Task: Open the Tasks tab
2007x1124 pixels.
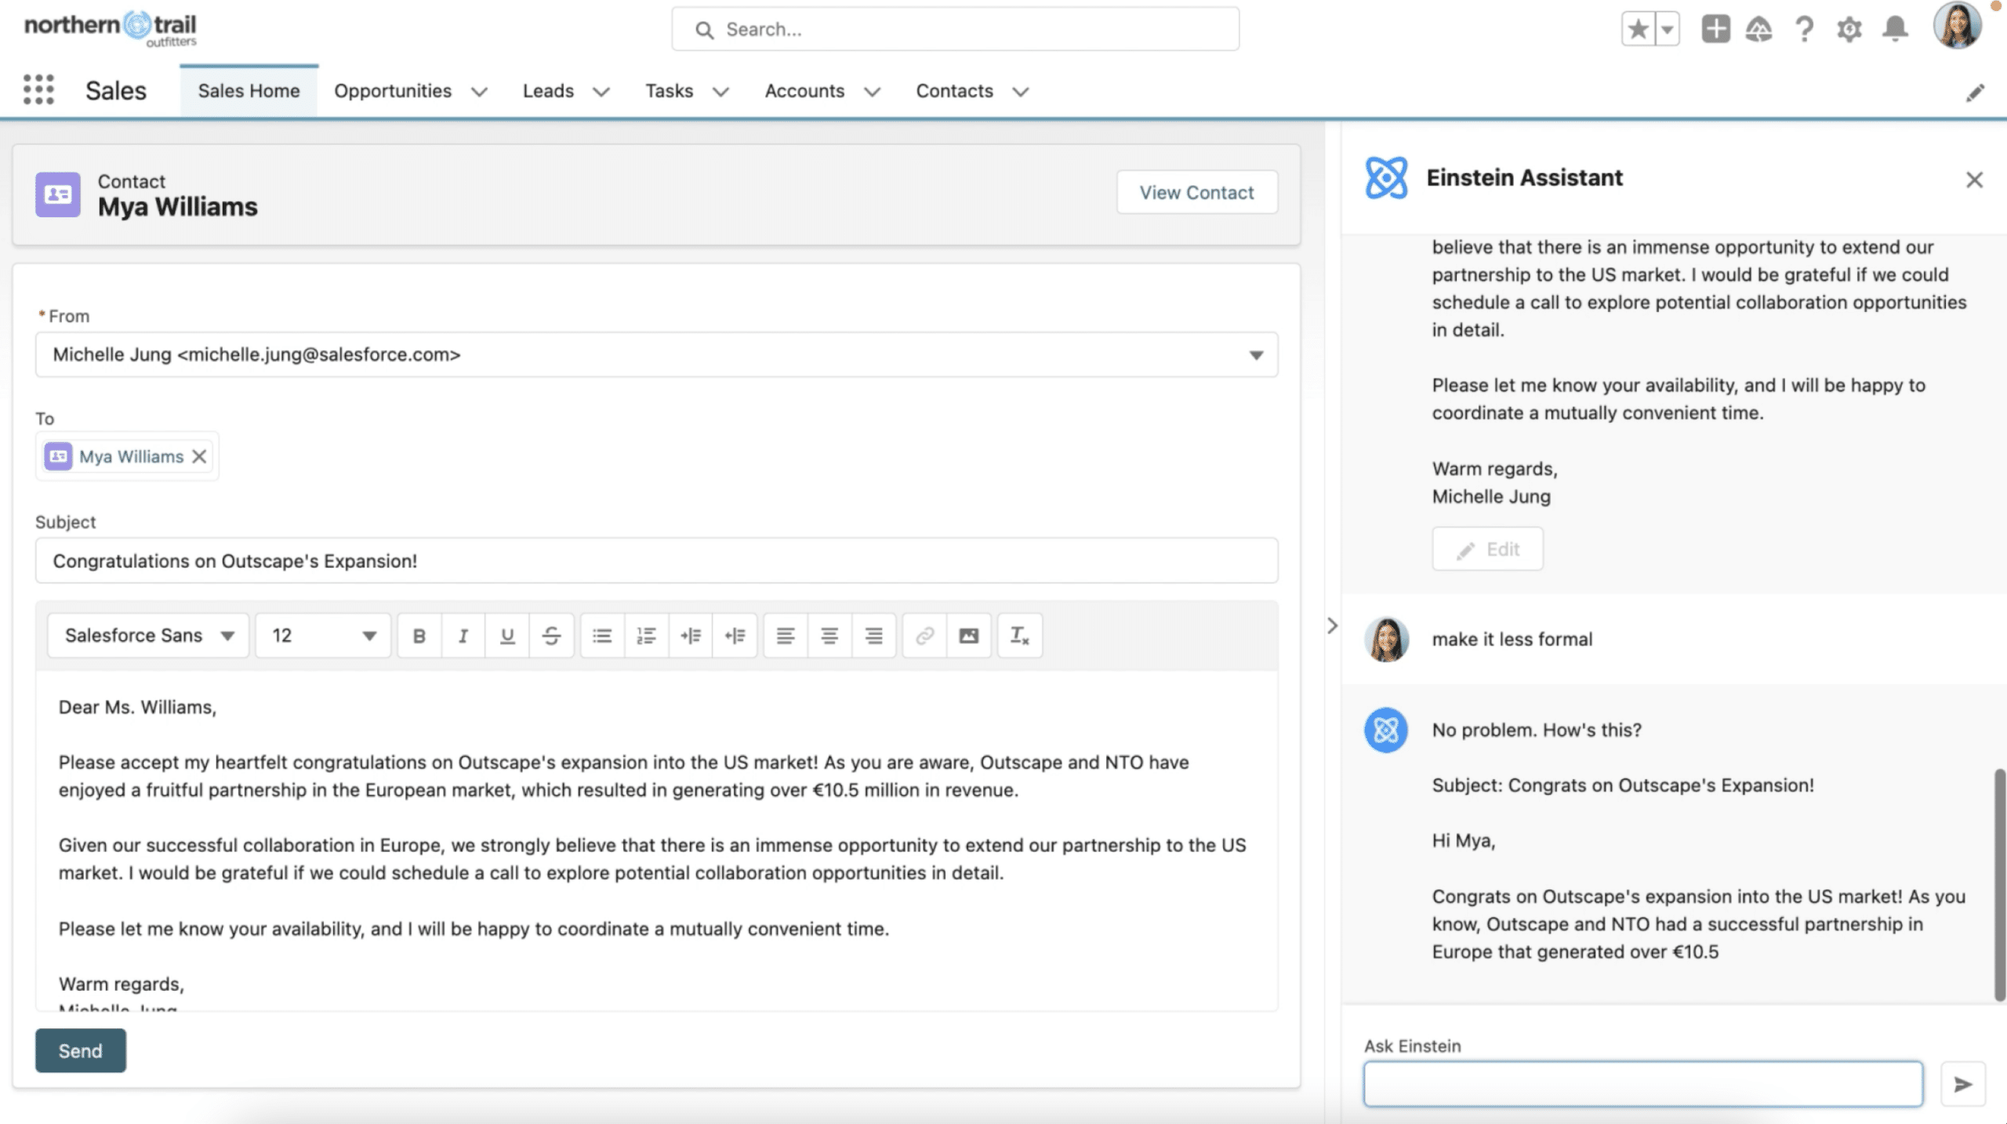Action: (669, 91)
